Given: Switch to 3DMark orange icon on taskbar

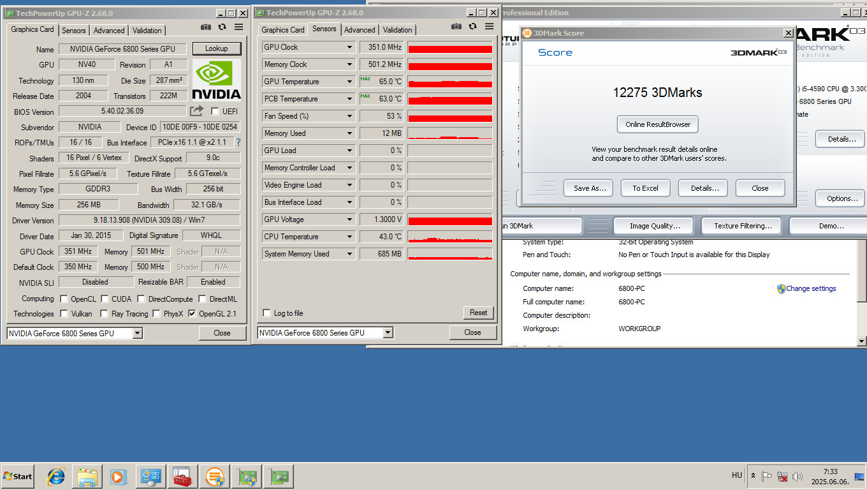Looking at the screenshot, I should 214,477.
